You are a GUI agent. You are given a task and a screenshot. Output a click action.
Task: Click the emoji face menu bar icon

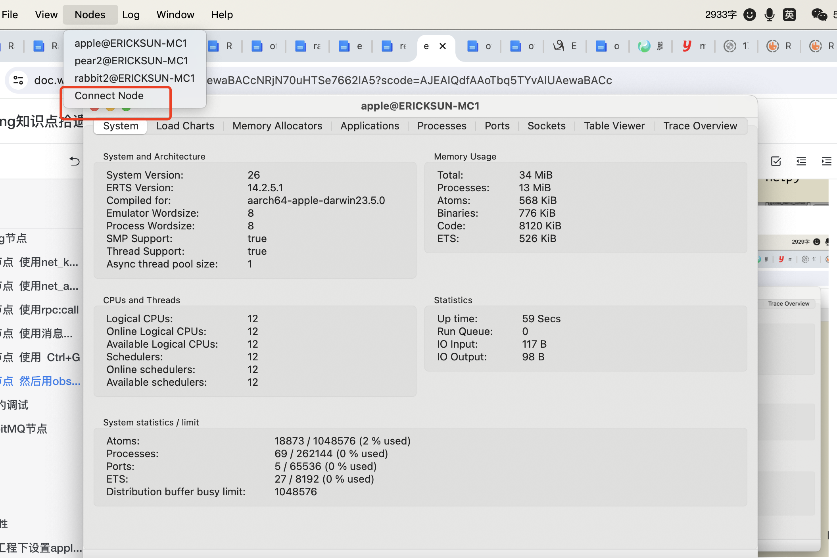click(749, 15)
